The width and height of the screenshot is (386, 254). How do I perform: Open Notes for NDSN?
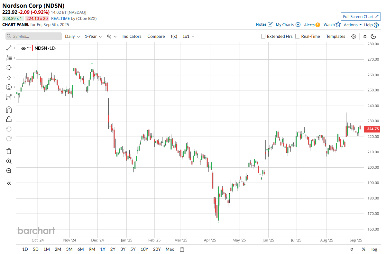[x=264, y=24]
